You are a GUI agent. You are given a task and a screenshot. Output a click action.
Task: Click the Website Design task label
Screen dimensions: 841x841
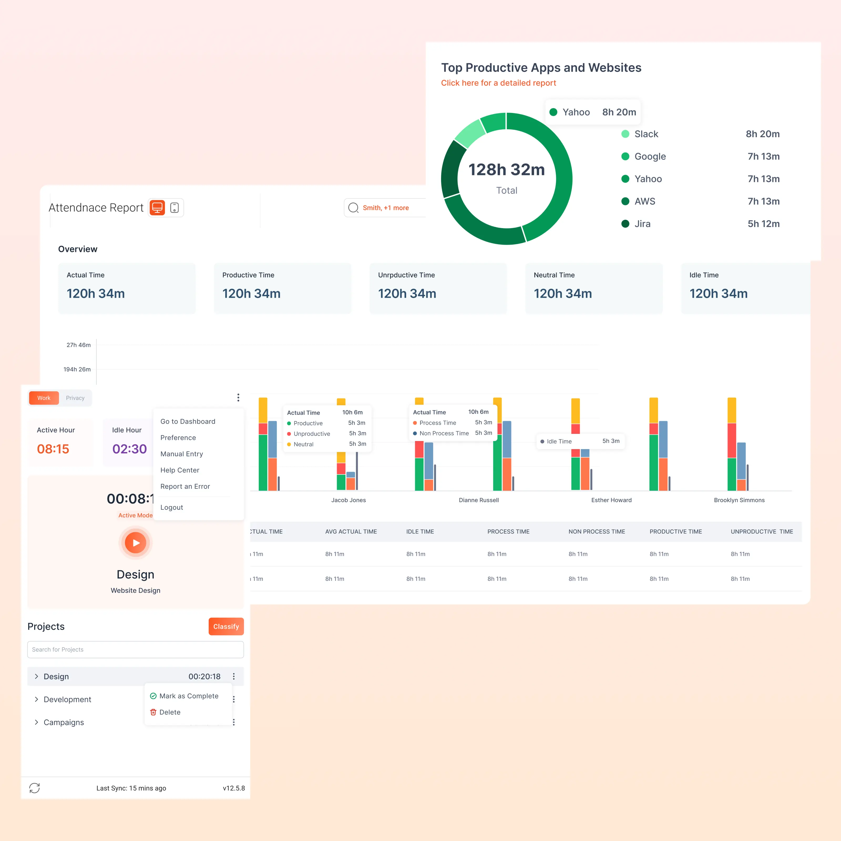coord(135,590)
